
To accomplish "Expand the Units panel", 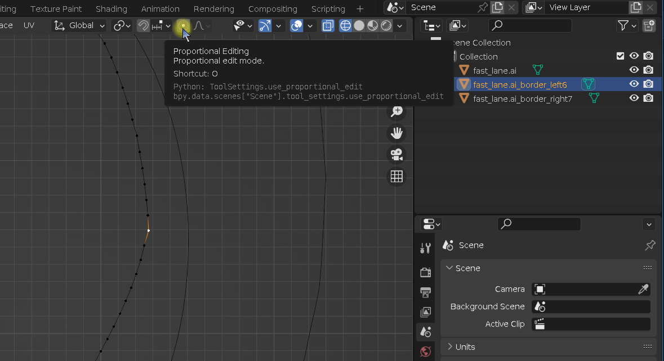I will pyautogui.click(x=465, y=347).
